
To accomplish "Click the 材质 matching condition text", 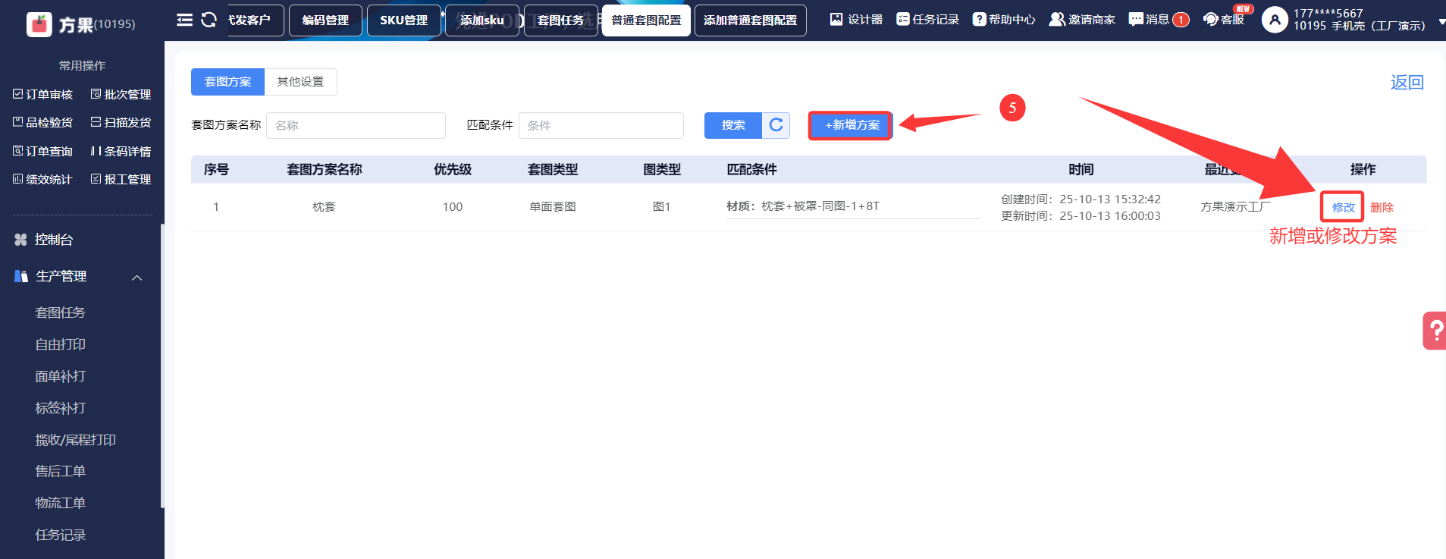I will tap(803, 206).
